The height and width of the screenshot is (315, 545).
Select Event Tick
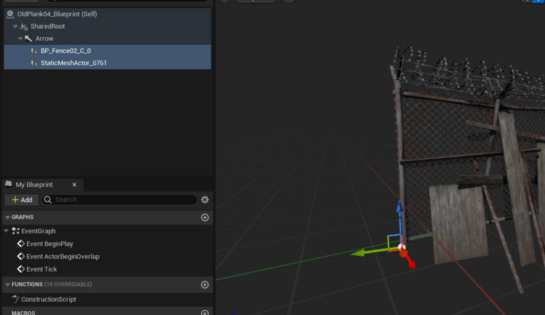click(42, 269)
